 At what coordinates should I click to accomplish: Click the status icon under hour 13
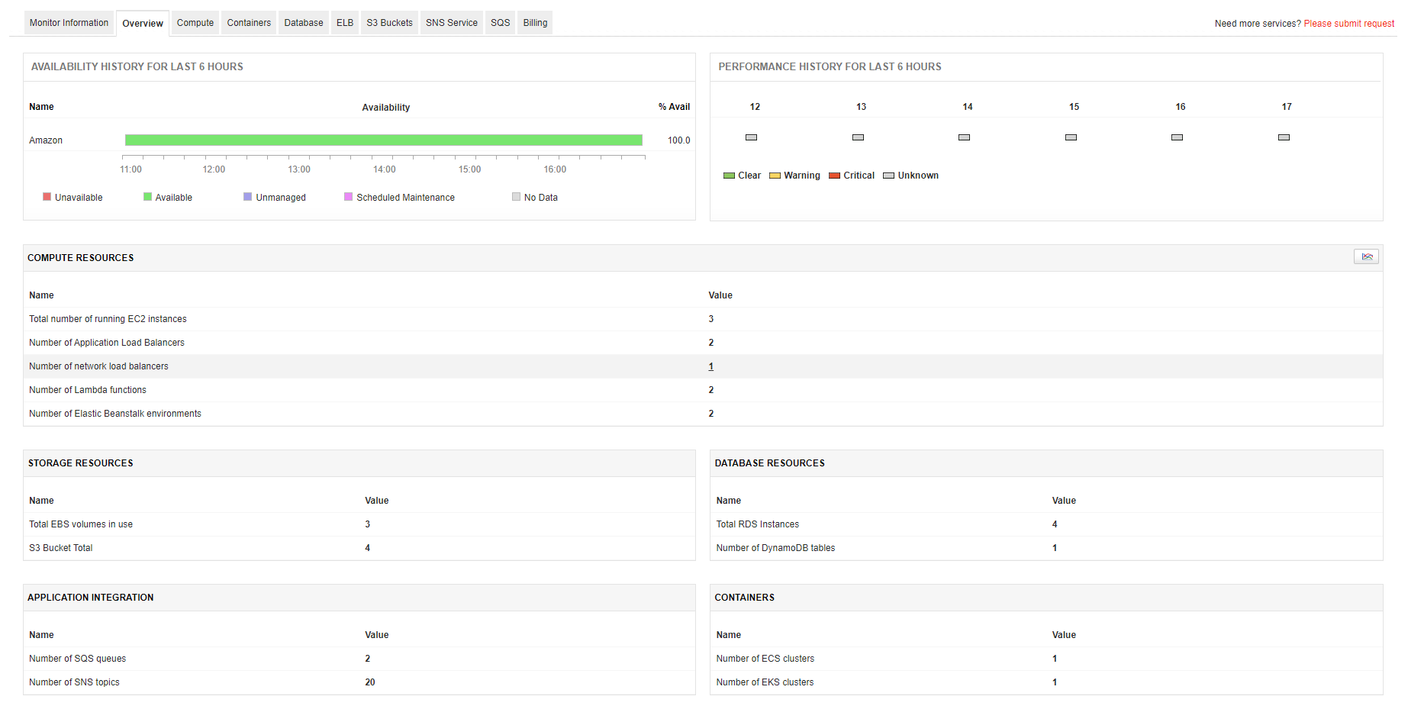click(858, 137)
